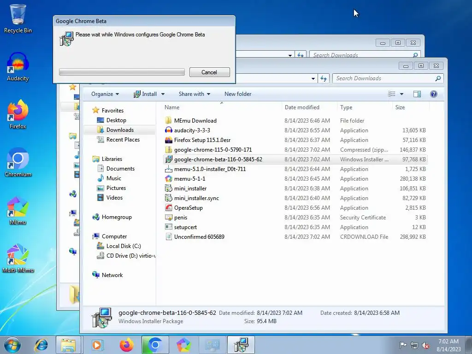Image resolution: width=472 pixels, height=354 pixels.
Task: Sort files by Size column
Action: coord(400,107)
